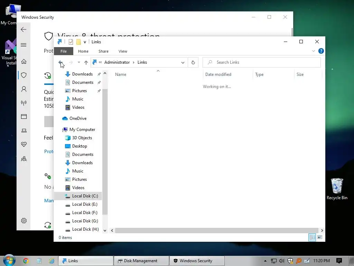This screenshot has width=354, height=266.
Task: Open Account protection in Windows Security sidebar
Action: point(24,89)
